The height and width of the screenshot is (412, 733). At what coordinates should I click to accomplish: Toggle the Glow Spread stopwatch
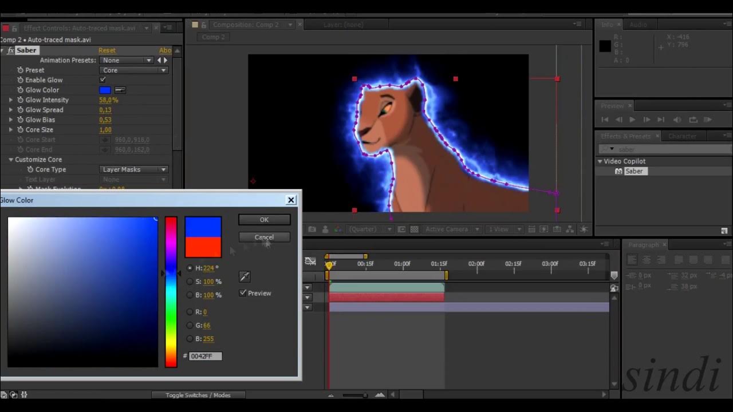pos(20,110)
